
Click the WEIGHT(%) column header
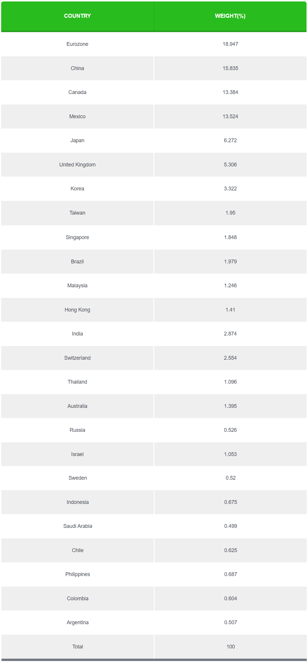[230, 16]
